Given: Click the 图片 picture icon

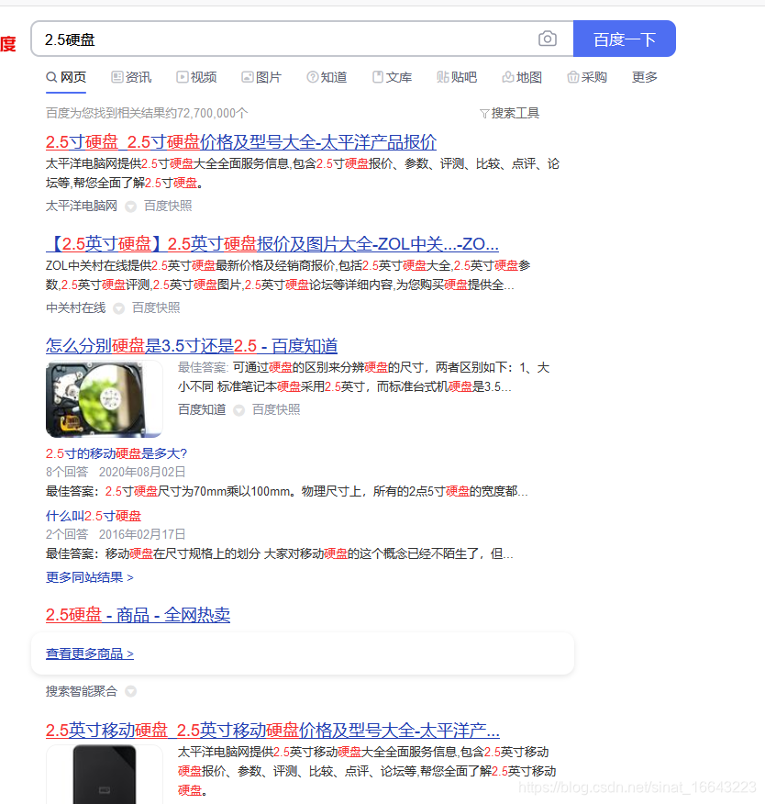Looking at the screenshot, I should 247,77.
